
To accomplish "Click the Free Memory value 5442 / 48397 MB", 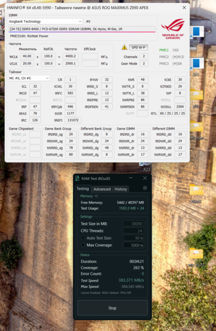I will point(131,202).
